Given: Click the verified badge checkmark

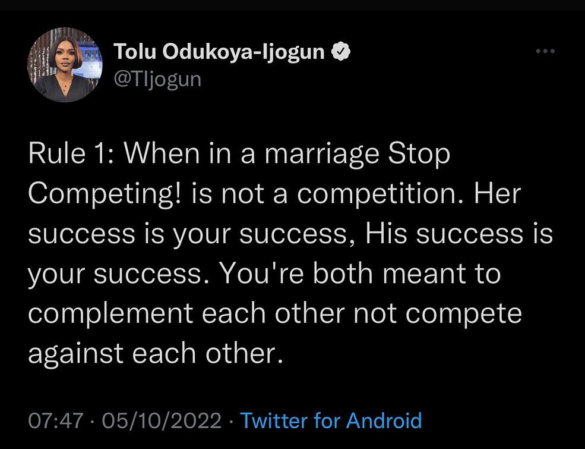Looking at the screenshot, I should (340, 52).
